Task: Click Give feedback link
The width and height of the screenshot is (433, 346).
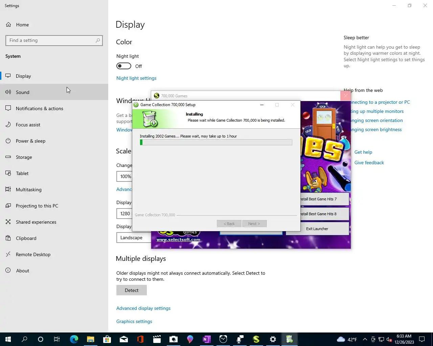Action: tap(369, 163)
